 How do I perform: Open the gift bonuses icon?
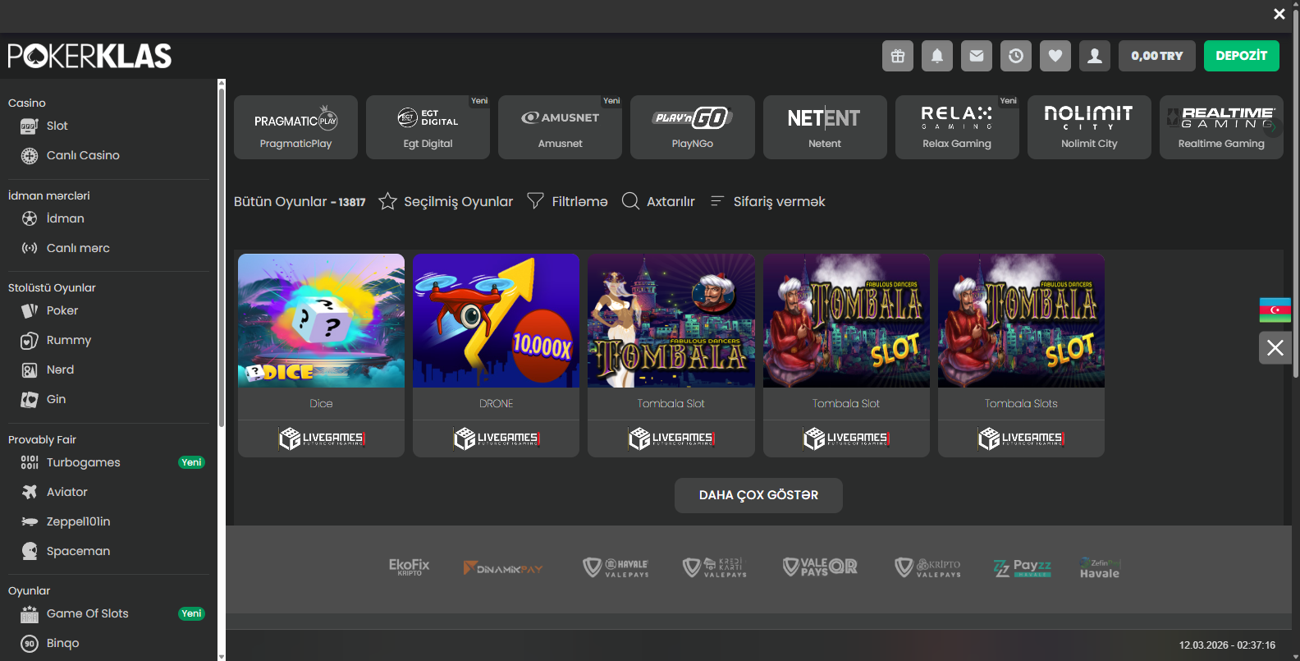tap(898, 56)
